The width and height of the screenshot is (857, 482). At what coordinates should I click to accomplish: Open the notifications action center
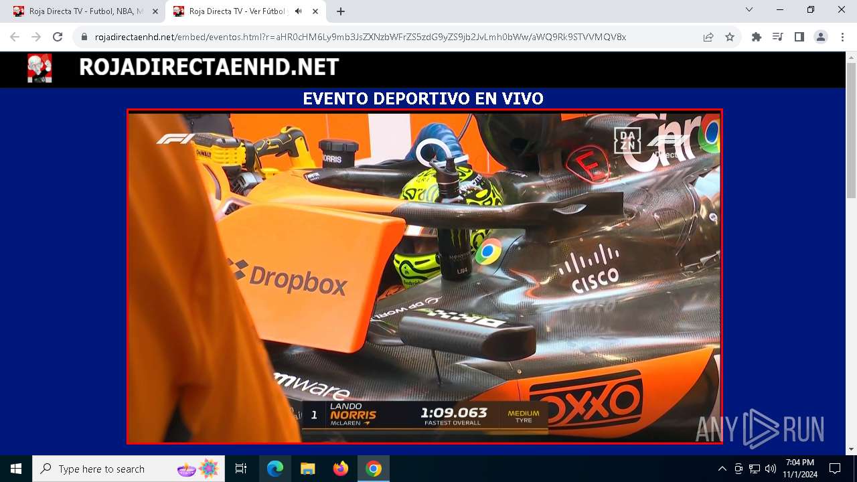(x=835, y=469)
